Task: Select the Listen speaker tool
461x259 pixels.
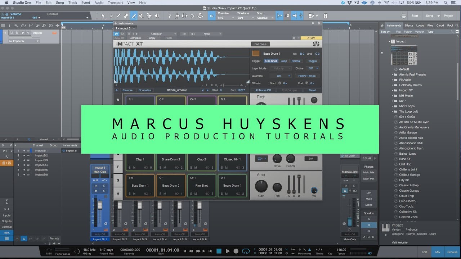Action: click(157, 16)
